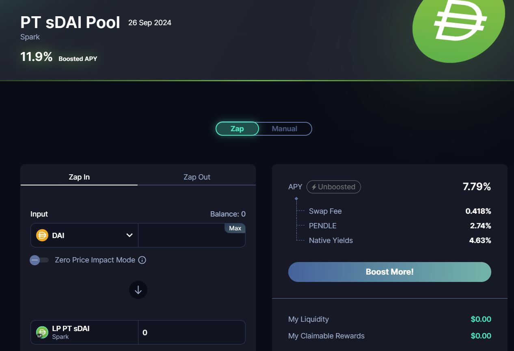
Task: Expand token list via chevron arrow
Action: click(130, 235)
